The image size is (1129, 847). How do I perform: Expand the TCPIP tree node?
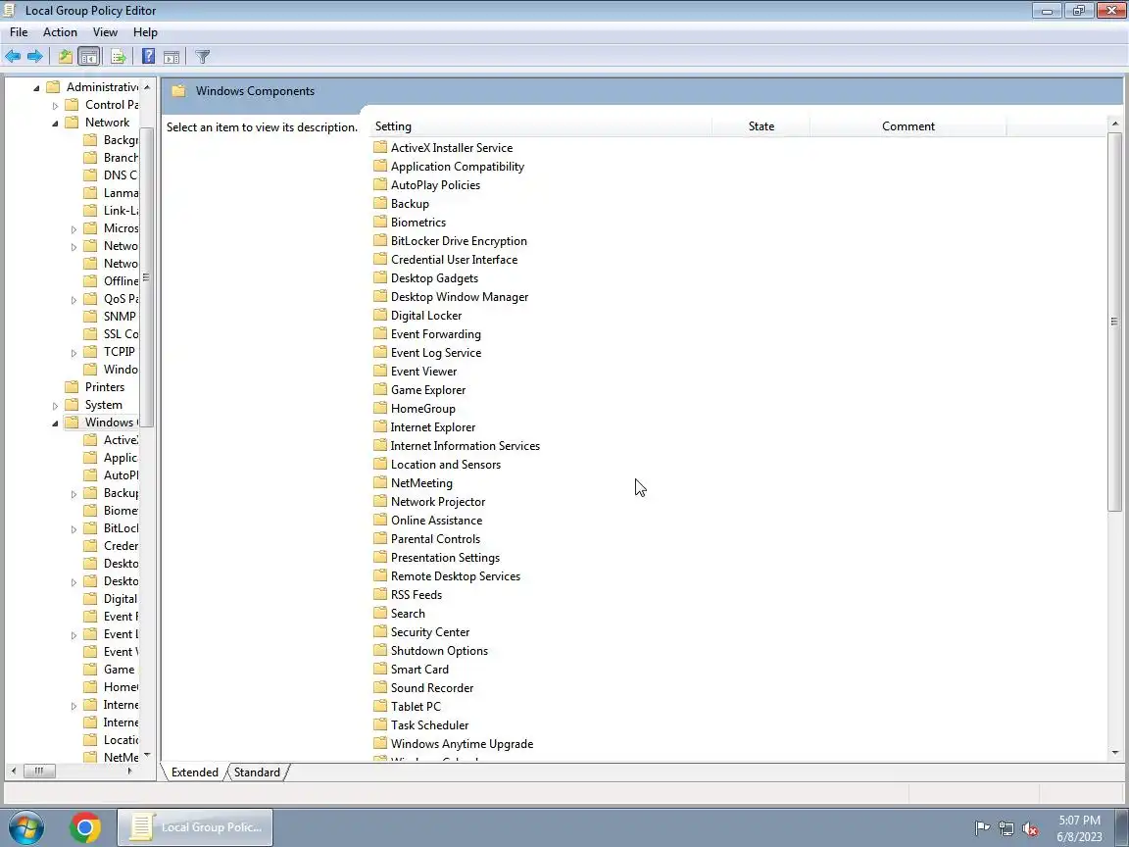(x=74, y=353)
